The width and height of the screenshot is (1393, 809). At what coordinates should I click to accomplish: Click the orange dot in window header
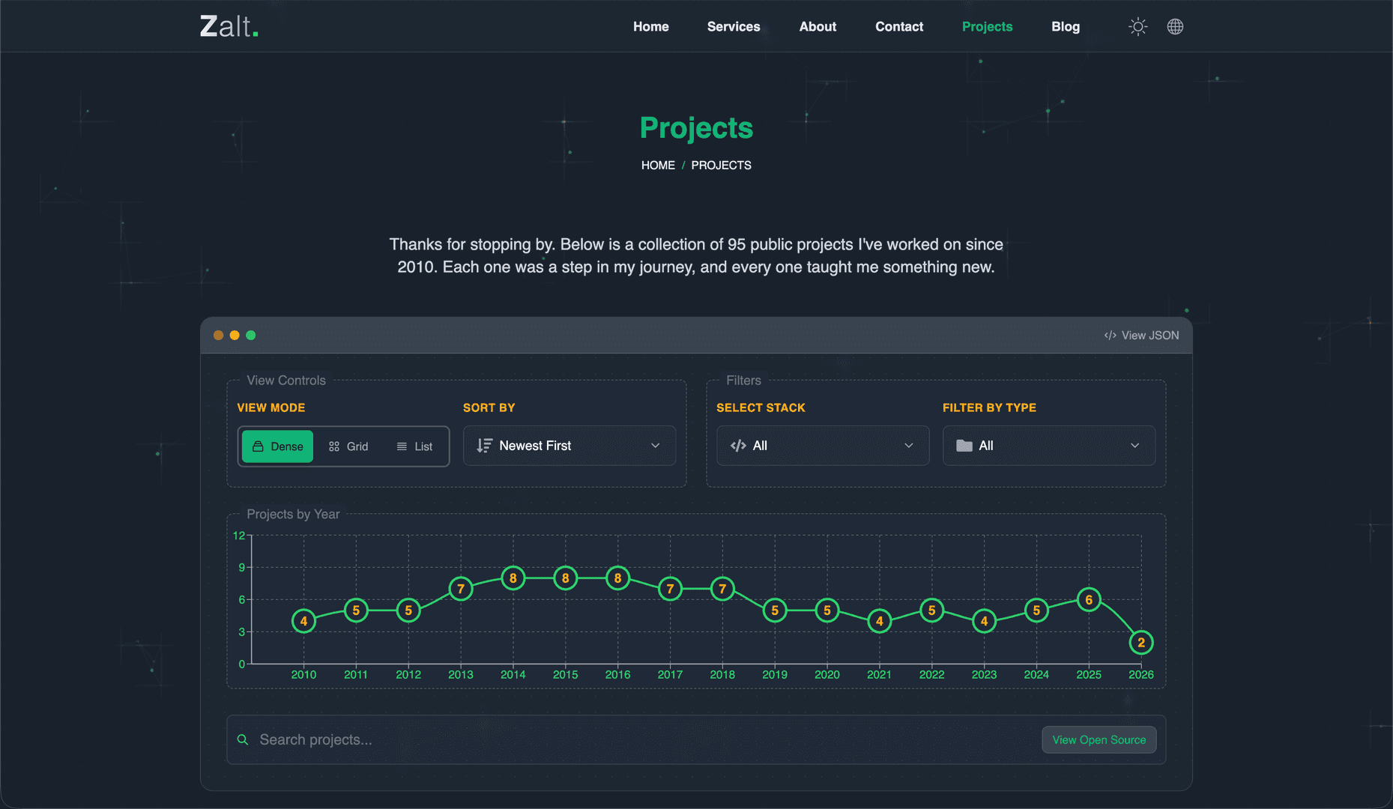218,336
